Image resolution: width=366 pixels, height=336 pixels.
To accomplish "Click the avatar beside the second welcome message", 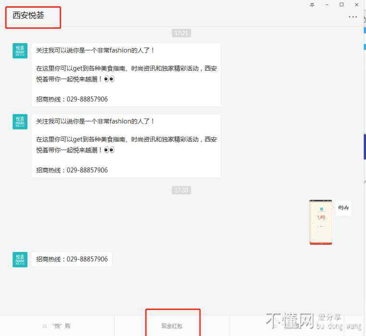I will 20,122.
